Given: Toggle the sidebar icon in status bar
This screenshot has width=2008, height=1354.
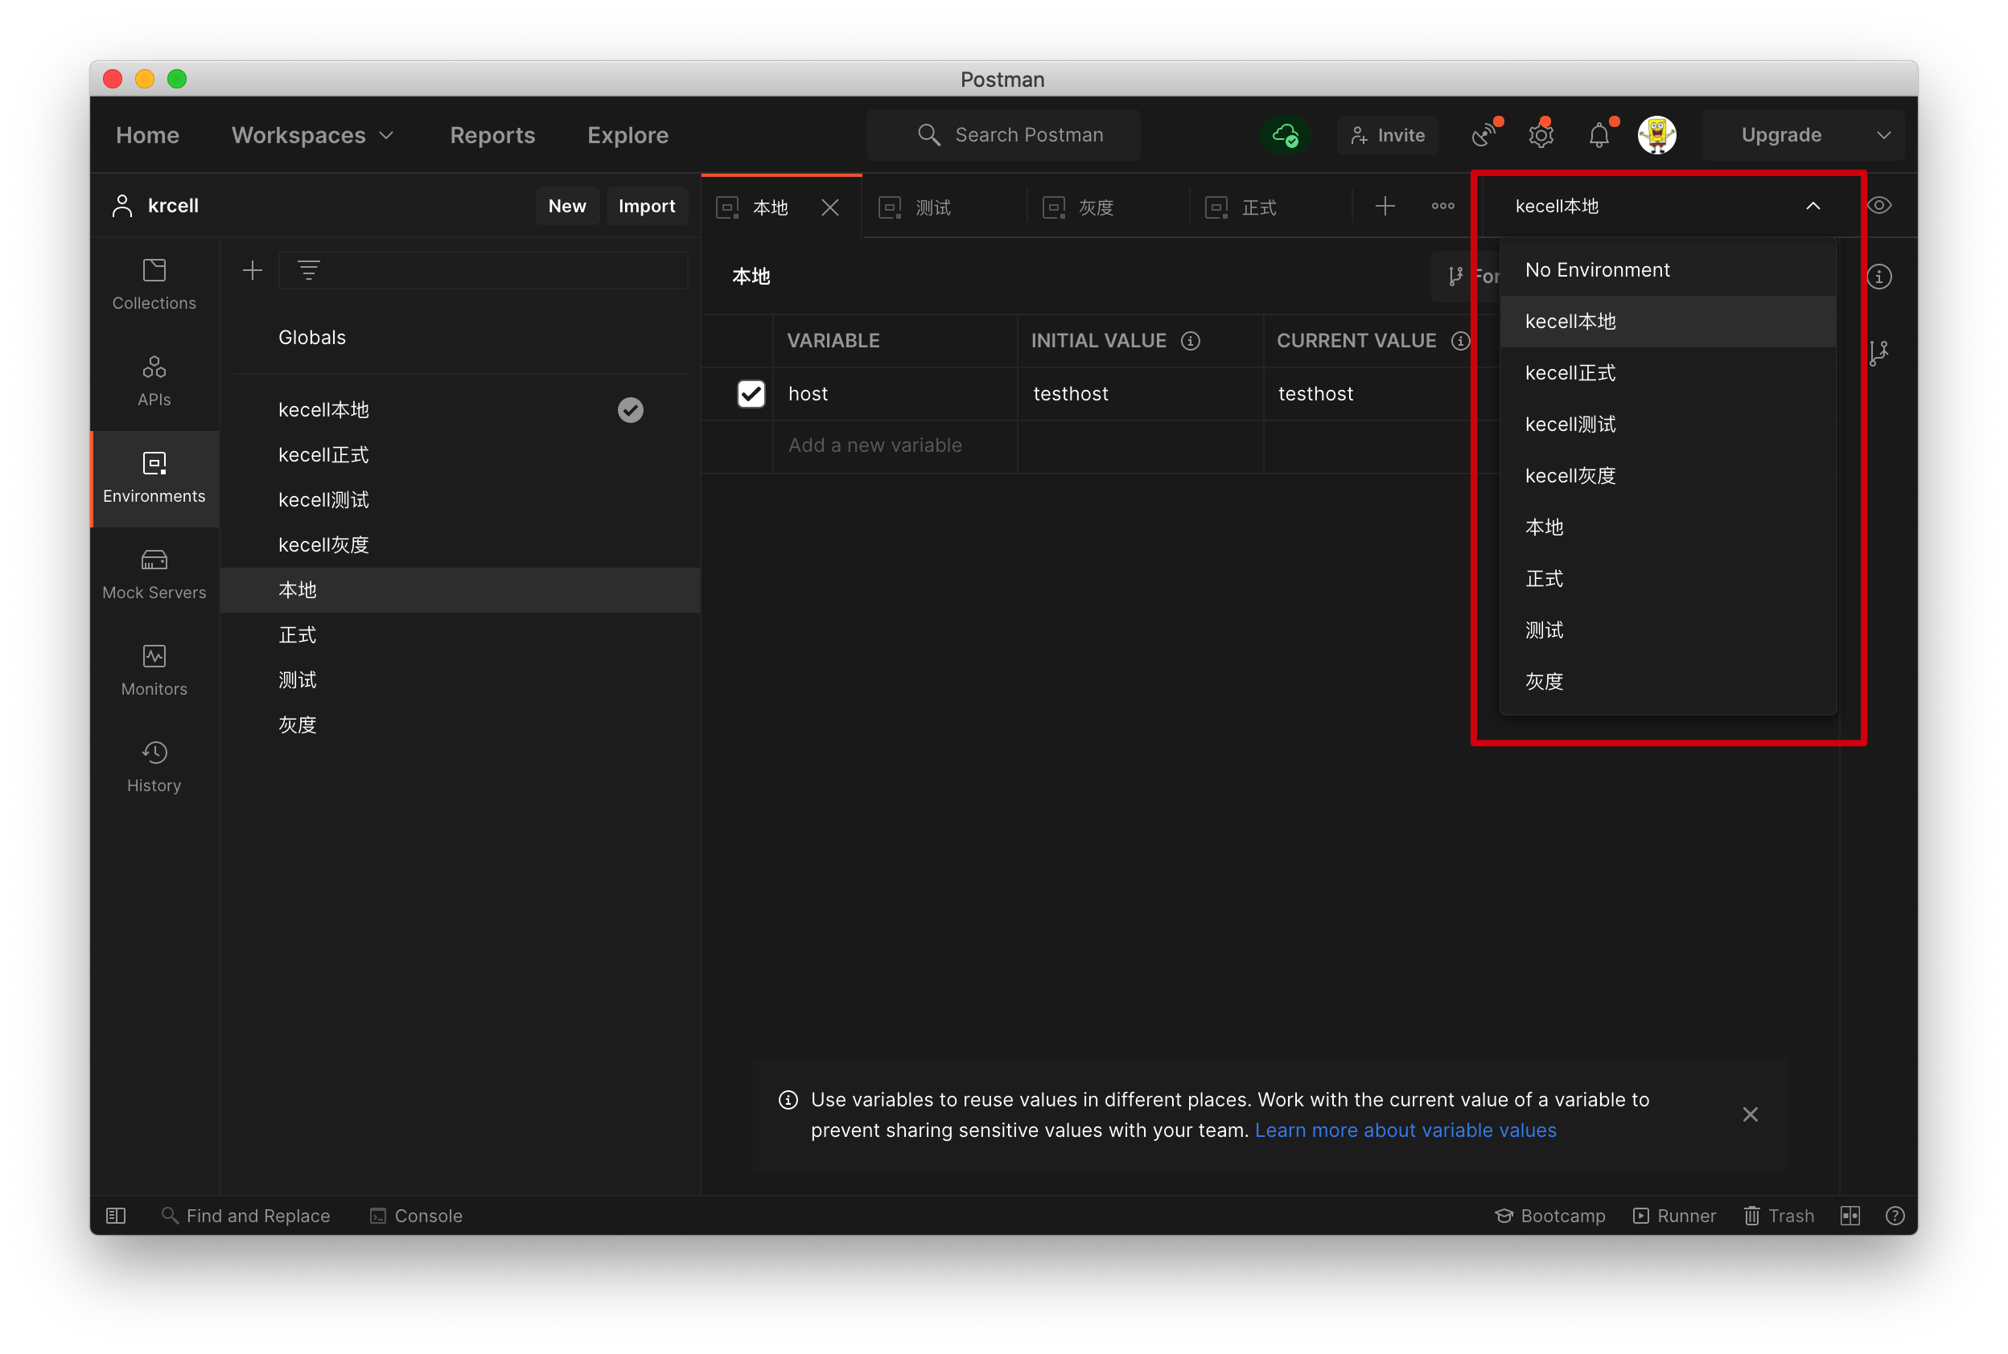Looking at the screenshot, I should [x=116, y=1215].
